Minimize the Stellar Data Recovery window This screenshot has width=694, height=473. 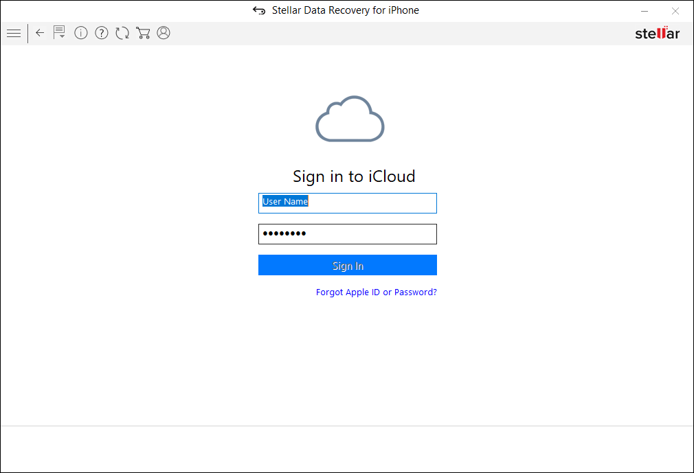pyautogui.click(x=645, y=11)
